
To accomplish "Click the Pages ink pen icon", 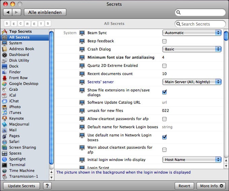I will click(x=4, y=136).
